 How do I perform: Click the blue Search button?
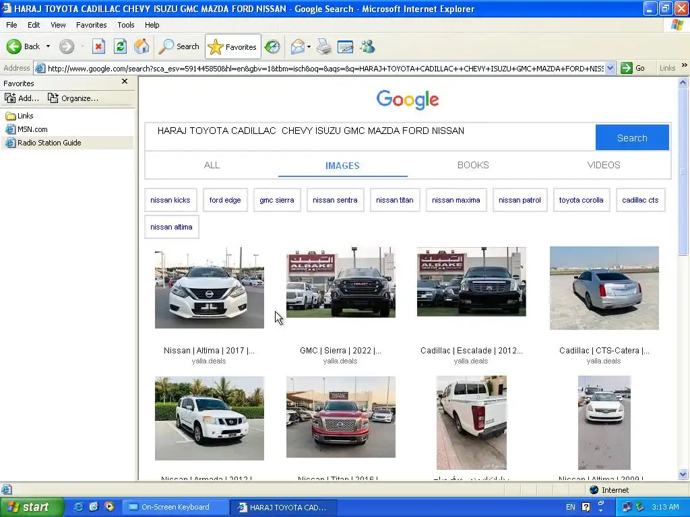click(632, 137)
